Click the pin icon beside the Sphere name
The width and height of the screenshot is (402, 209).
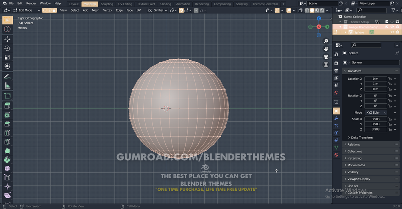(x=397, y=53)
